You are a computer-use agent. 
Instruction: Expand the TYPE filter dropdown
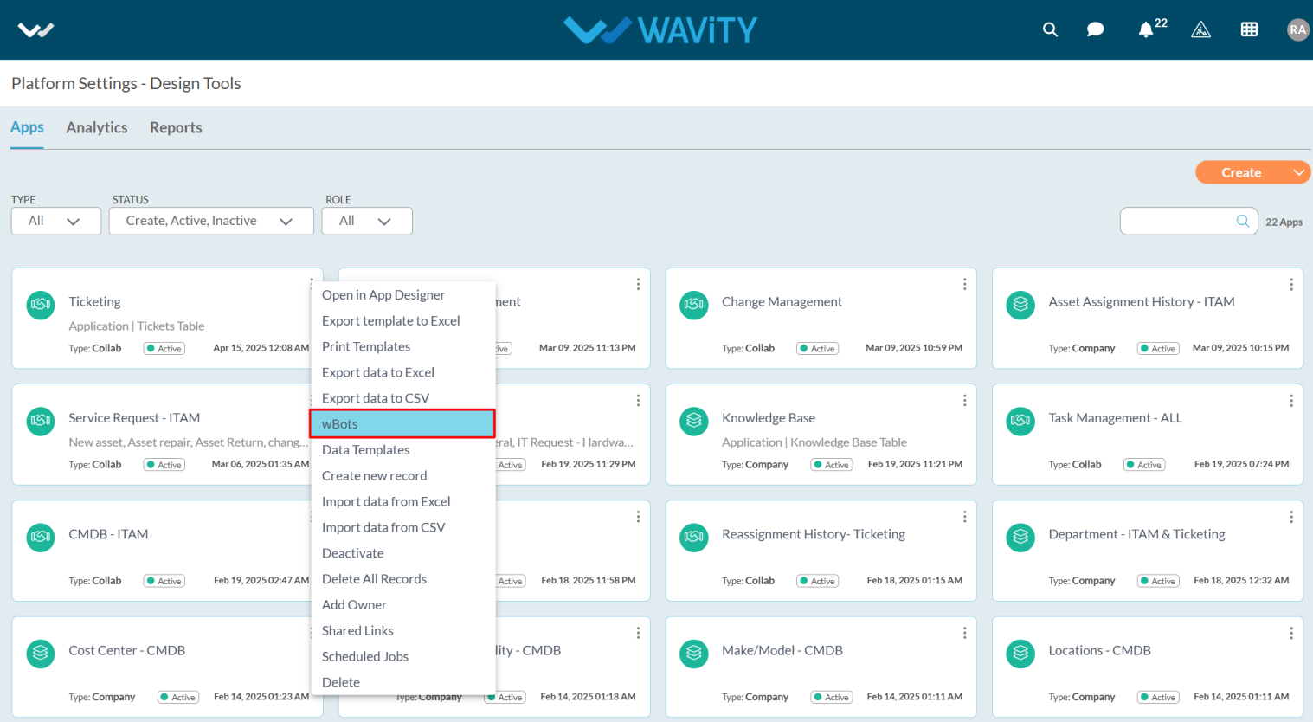pos(55,221)
